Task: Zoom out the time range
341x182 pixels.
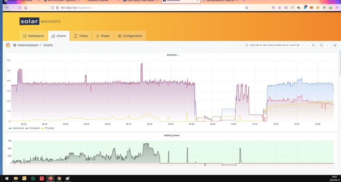Action: click(x=313, y=45)
